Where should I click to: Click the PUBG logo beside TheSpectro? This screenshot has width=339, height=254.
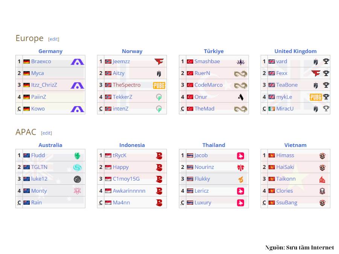point(159,85)
